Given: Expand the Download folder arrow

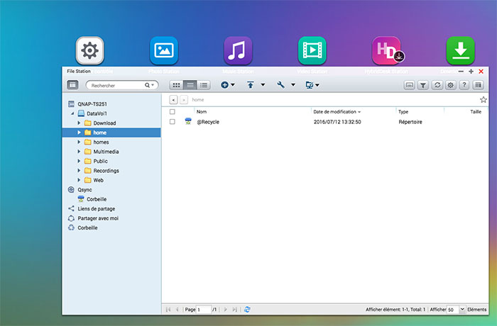Looking at the screenshot, I should click(79, 123).
